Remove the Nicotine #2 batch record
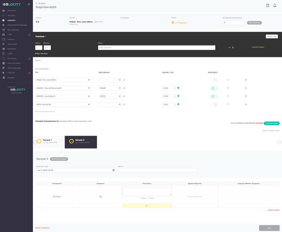This screenshot has height=232, width=282. coord(246,104)
